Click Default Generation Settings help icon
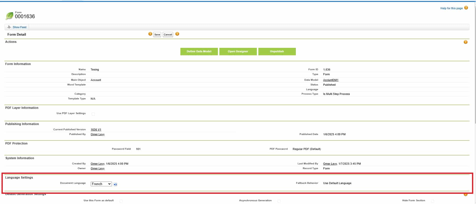 [x=466, y=195]
